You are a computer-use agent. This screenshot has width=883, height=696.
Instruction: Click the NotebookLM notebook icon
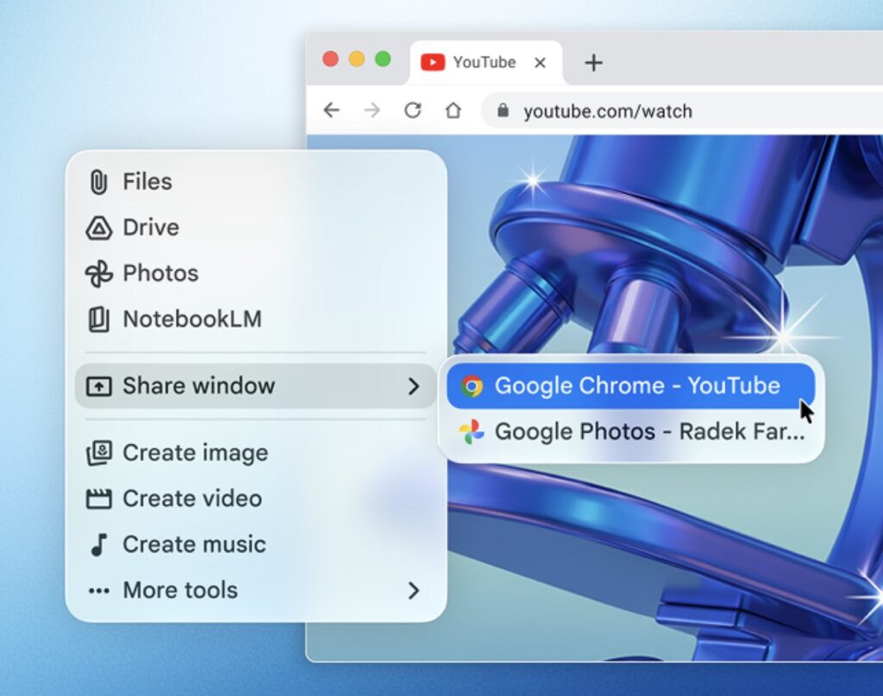click(98, 320)
